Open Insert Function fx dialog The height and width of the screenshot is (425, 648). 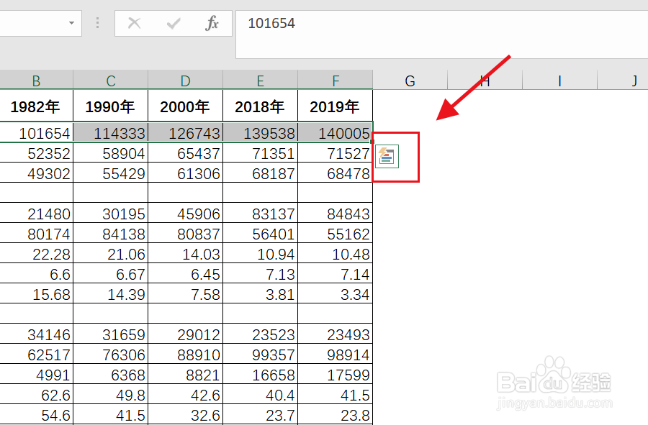[212, 23]
